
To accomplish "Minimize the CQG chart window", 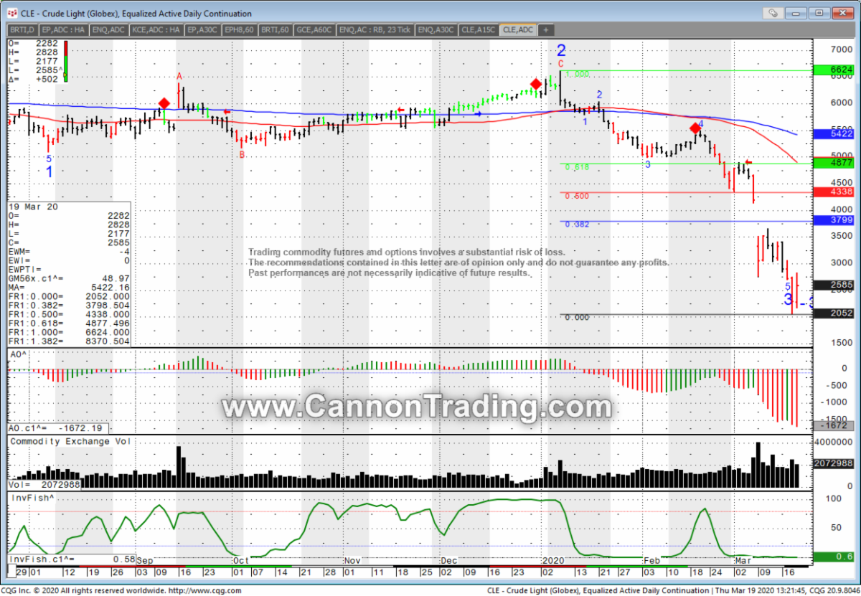I will coord(796,13).
